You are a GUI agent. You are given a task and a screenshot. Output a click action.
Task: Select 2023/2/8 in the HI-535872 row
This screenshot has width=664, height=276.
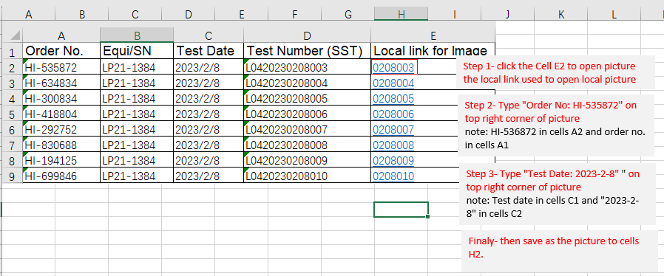[209, 67]
